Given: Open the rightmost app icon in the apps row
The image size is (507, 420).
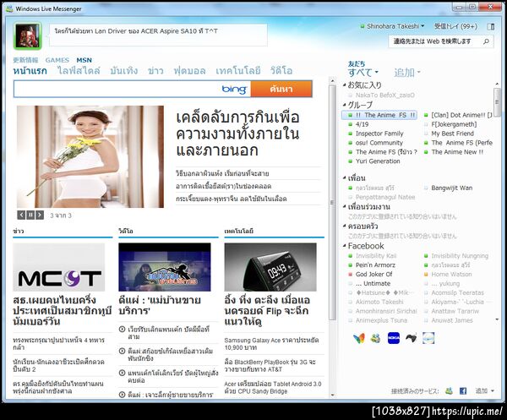Looking at the screenshot, I should [428, 338].
